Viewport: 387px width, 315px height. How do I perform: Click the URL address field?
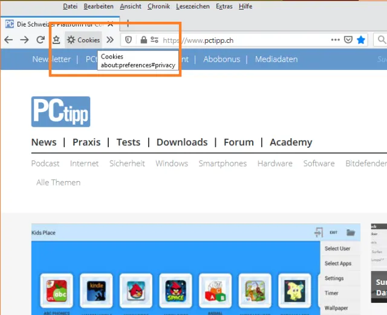pyautogui.click(x=242, y=40)
